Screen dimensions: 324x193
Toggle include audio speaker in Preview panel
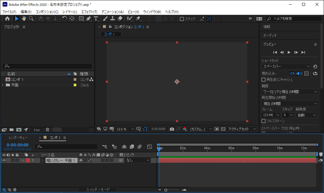point(299,73)
